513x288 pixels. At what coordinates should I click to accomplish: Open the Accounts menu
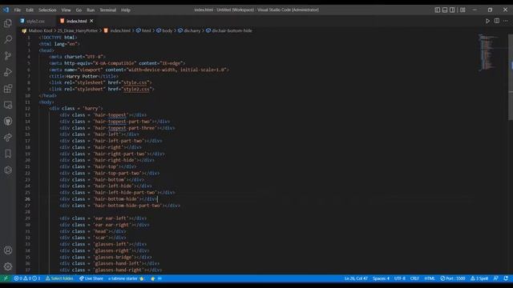[8, 250]
